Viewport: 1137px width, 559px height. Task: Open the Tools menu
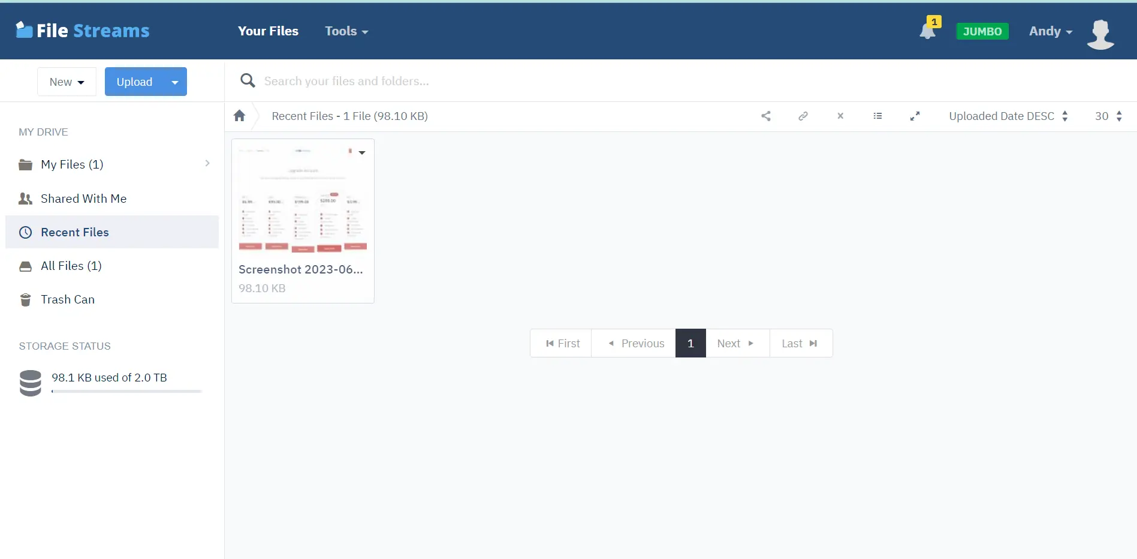coord(346,31)
